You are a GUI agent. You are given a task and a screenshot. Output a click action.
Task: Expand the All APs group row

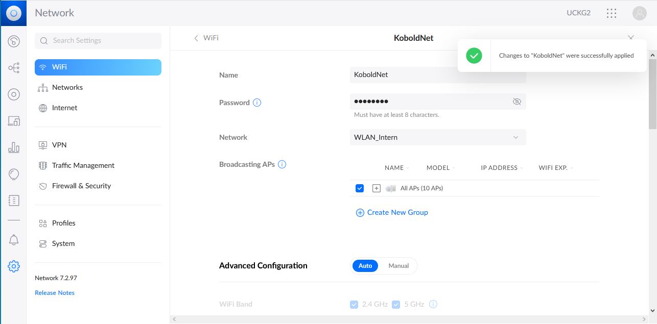point(377,188)
